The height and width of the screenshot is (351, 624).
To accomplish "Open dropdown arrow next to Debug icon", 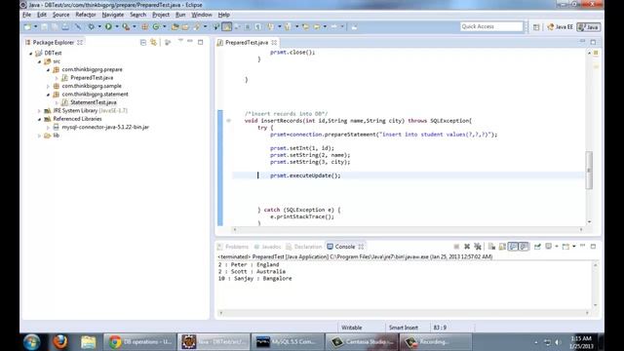I will tap(99, 26).
